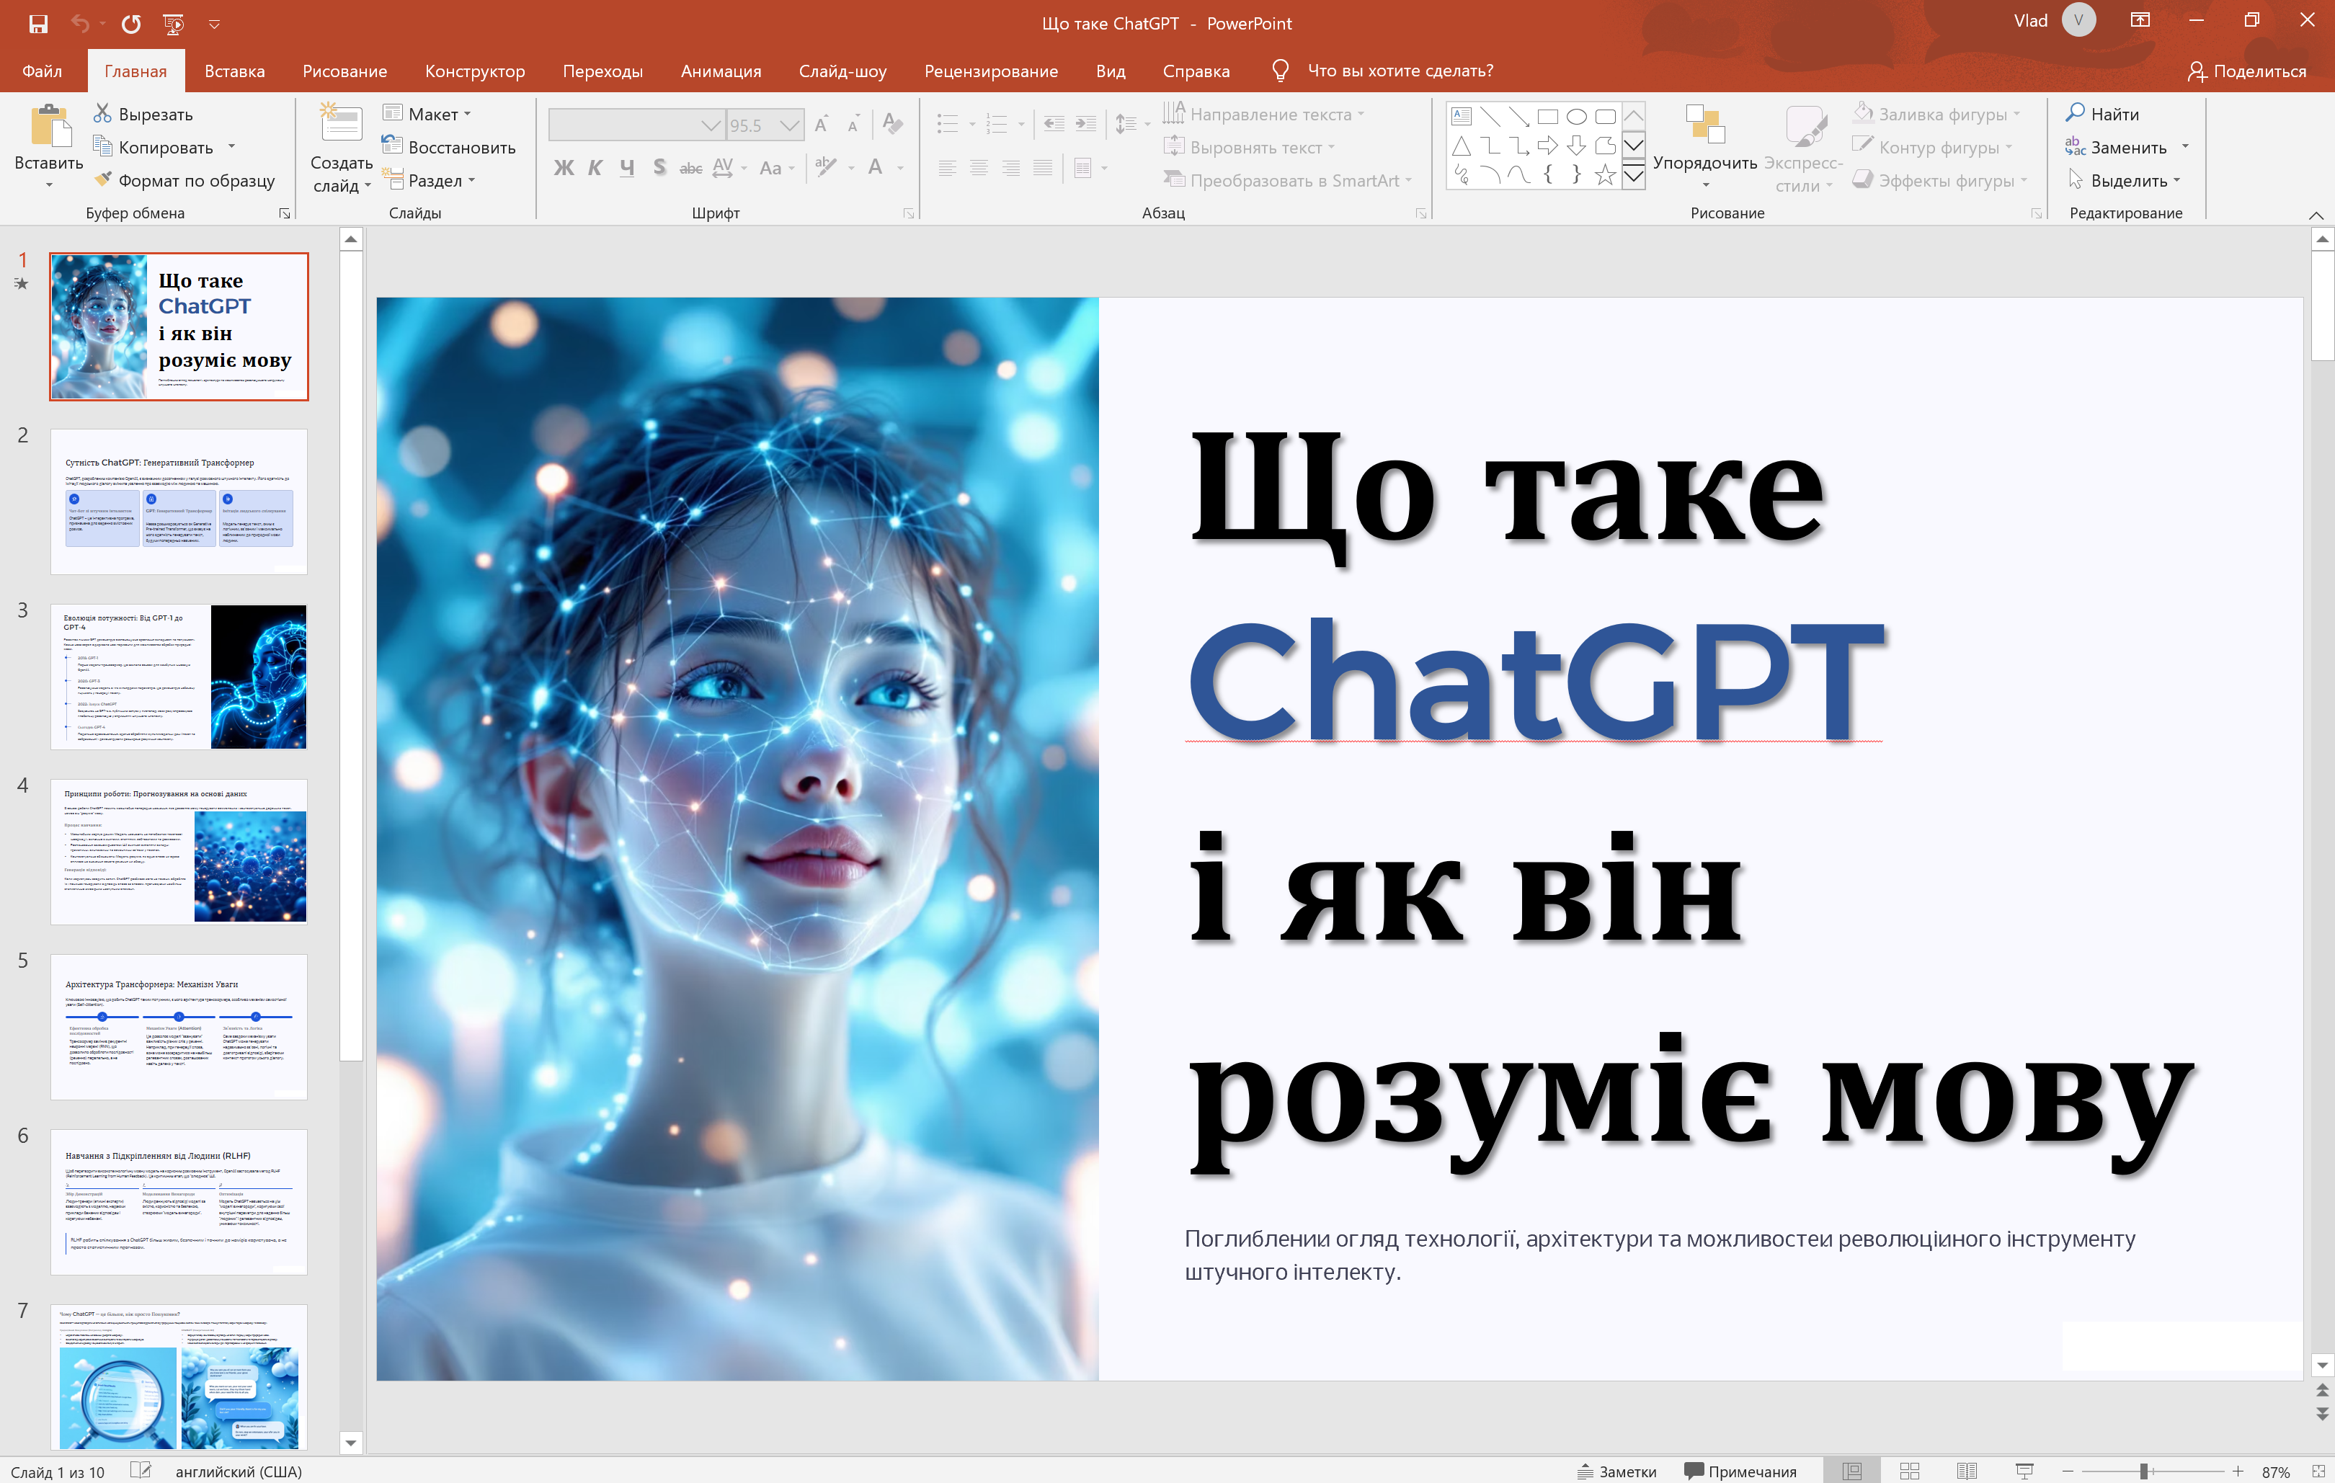This screenshot has height=1483, width=2335.
Task: Click Convert to SmartArt button
Action: (x=1286, y=180)
